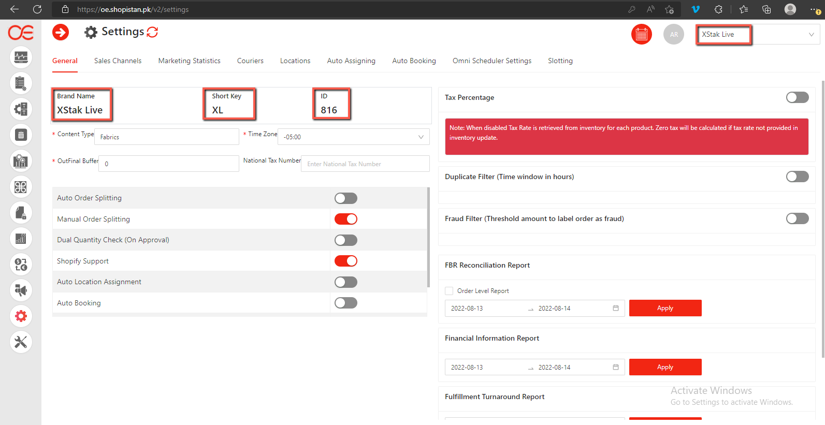Image resolution: width=825 pixels, height=425 pixels.
Task: Open the currency exchange icon in sidebar
Action: [21, 265]
